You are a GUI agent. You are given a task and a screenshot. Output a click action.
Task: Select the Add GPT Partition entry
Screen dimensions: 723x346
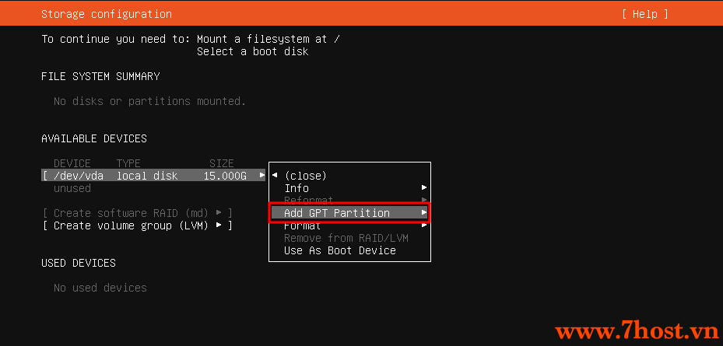pos(349,213)
